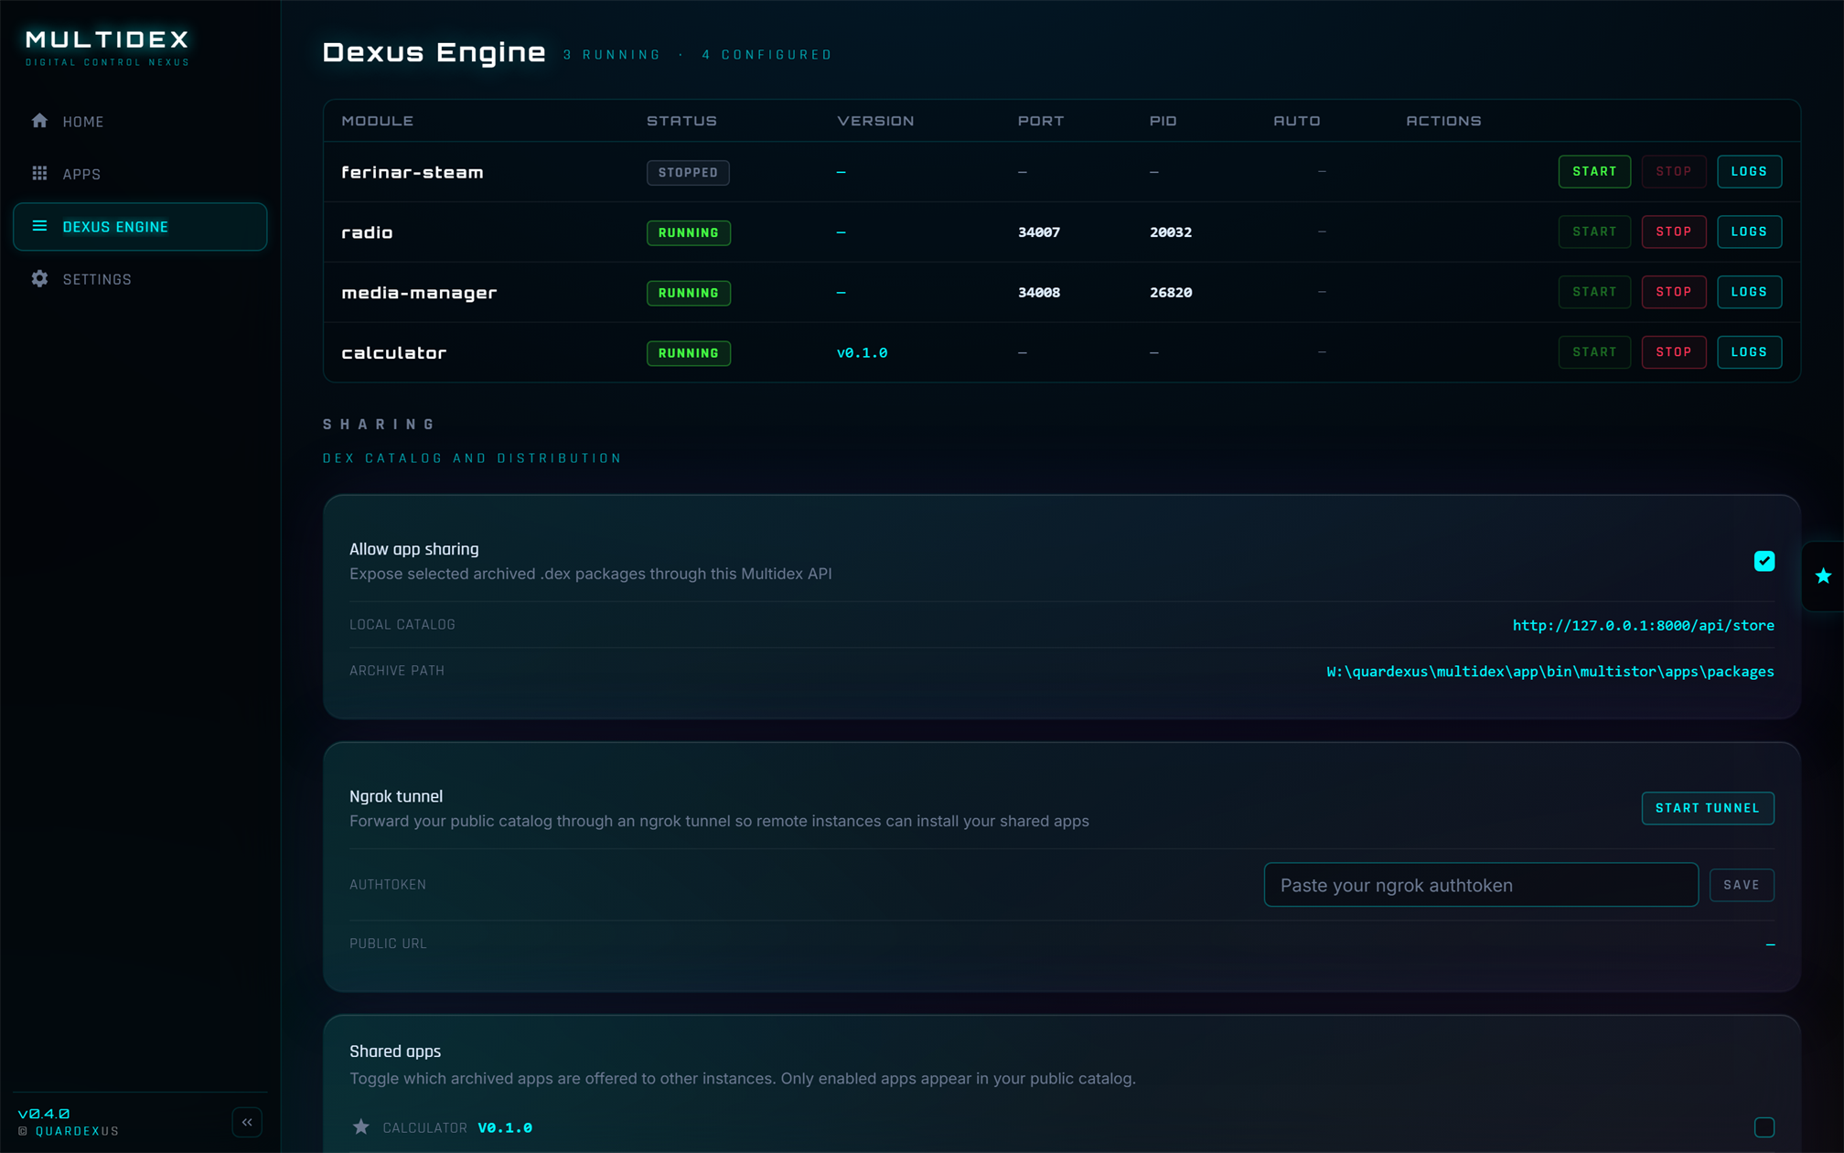Collapse the sidebar with double-chevron button

coord(247,1122)
